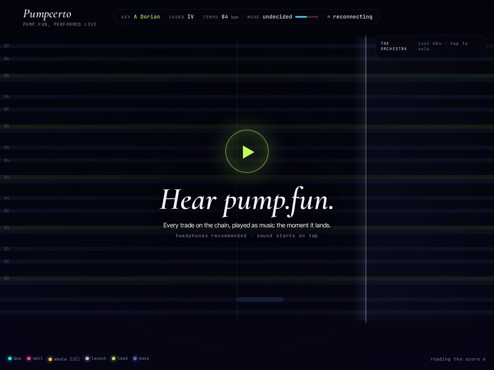Open 'THE ORCHESTRA' panel header
The width and height of the screenshot is (494, 370).
[x=394, y=46]
